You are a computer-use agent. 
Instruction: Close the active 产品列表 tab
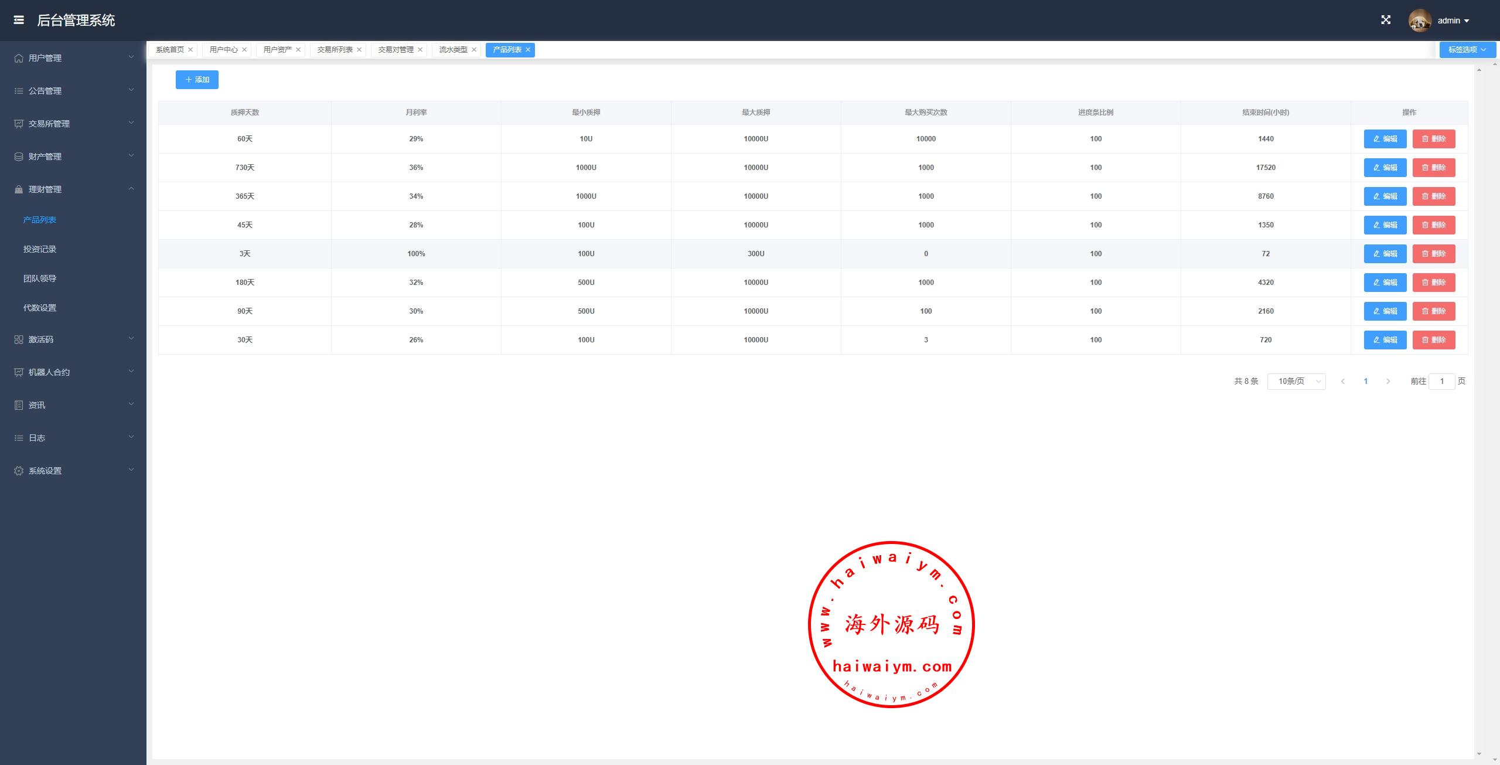click(x=528, y=50)
